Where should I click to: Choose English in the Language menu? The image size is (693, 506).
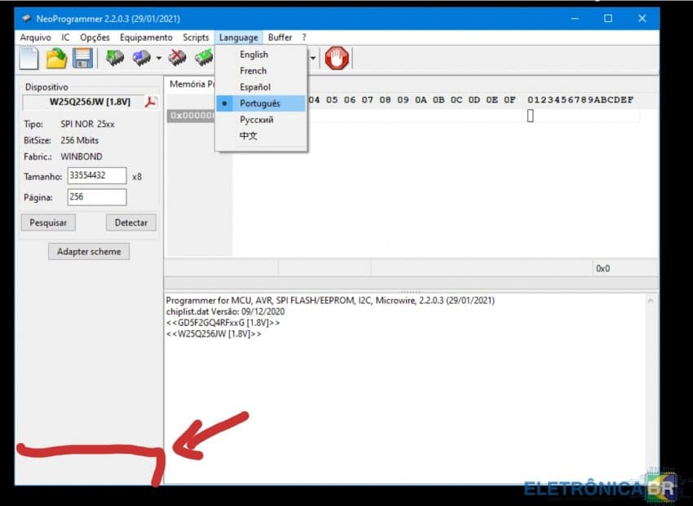(x=261, y=55)
